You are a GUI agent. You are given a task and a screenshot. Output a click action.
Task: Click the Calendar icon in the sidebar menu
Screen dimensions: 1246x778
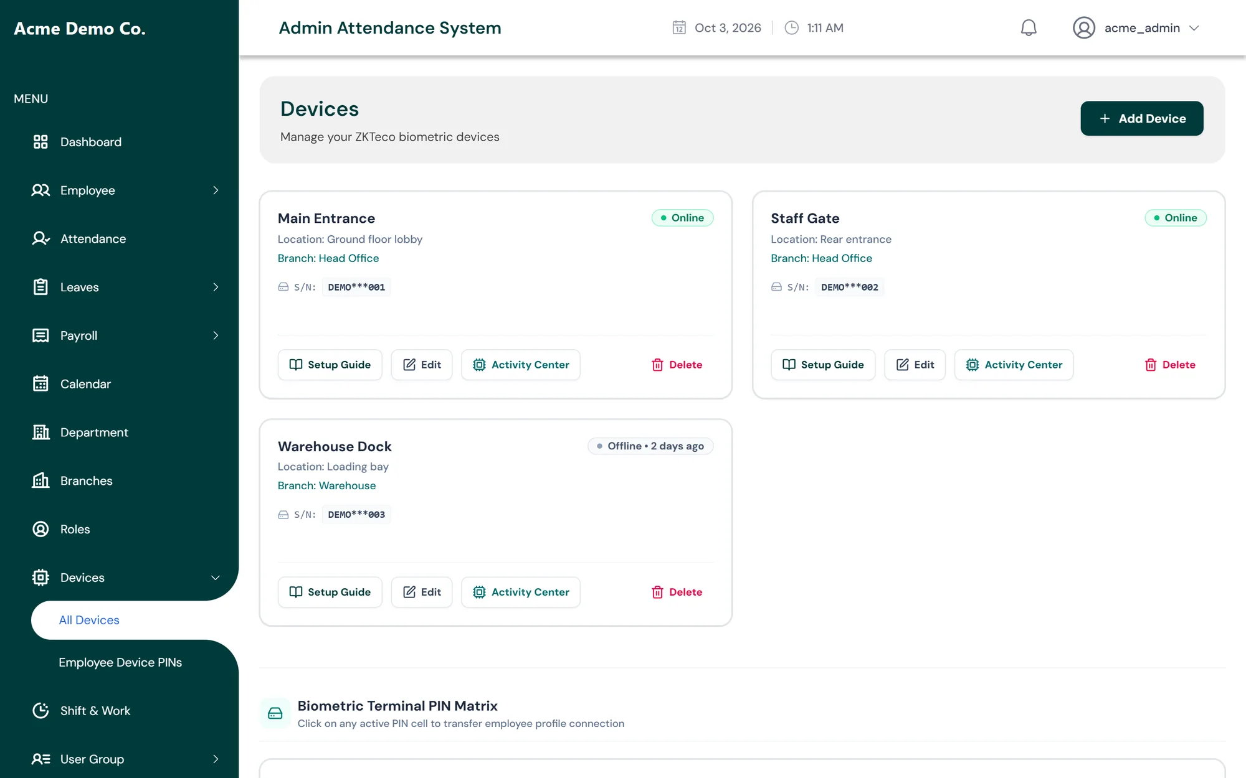40,384
